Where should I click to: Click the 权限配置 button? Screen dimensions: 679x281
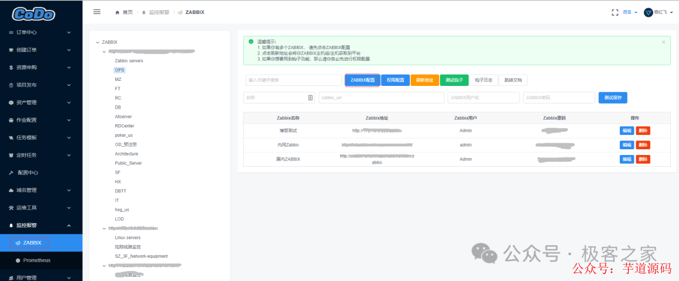point(395,80)
